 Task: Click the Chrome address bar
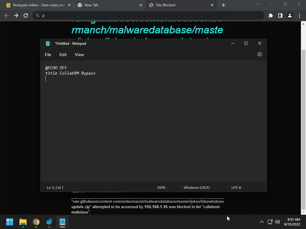pyautogui.click(x=148, y=16)
